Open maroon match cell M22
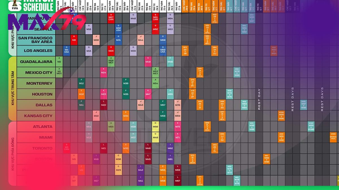The width and height of the screenshot is (339, 190). (104, 105)
